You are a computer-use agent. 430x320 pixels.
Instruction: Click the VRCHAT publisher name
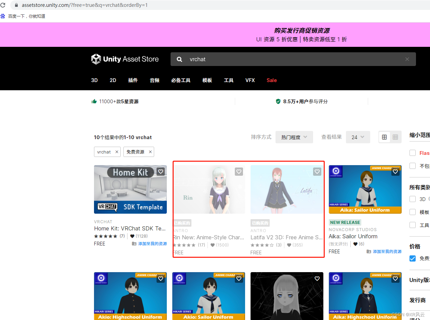(x=103, y=222)
